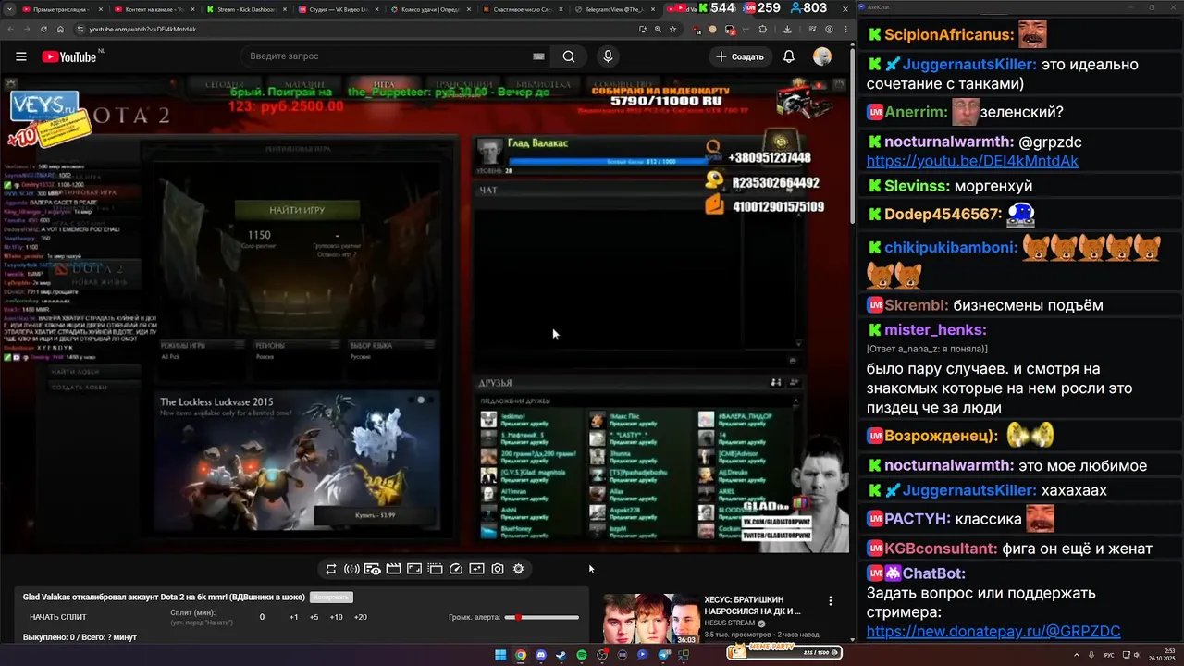Open the on-screen keyboard in the search box

point(538,56)
